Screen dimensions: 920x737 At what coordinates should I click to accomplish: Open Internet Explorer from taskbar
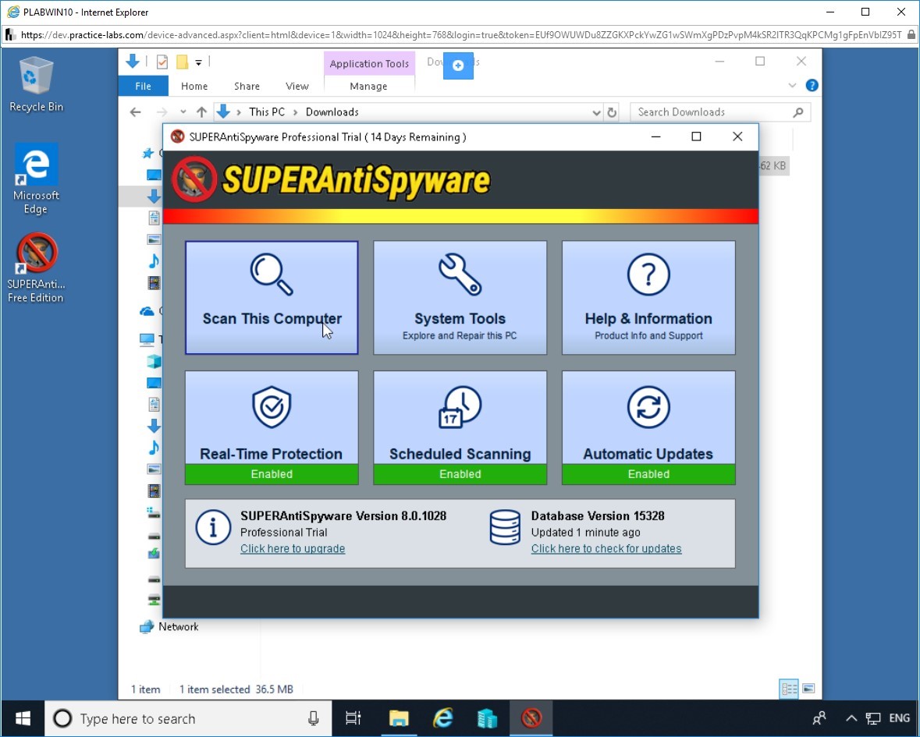coord(443,718)
